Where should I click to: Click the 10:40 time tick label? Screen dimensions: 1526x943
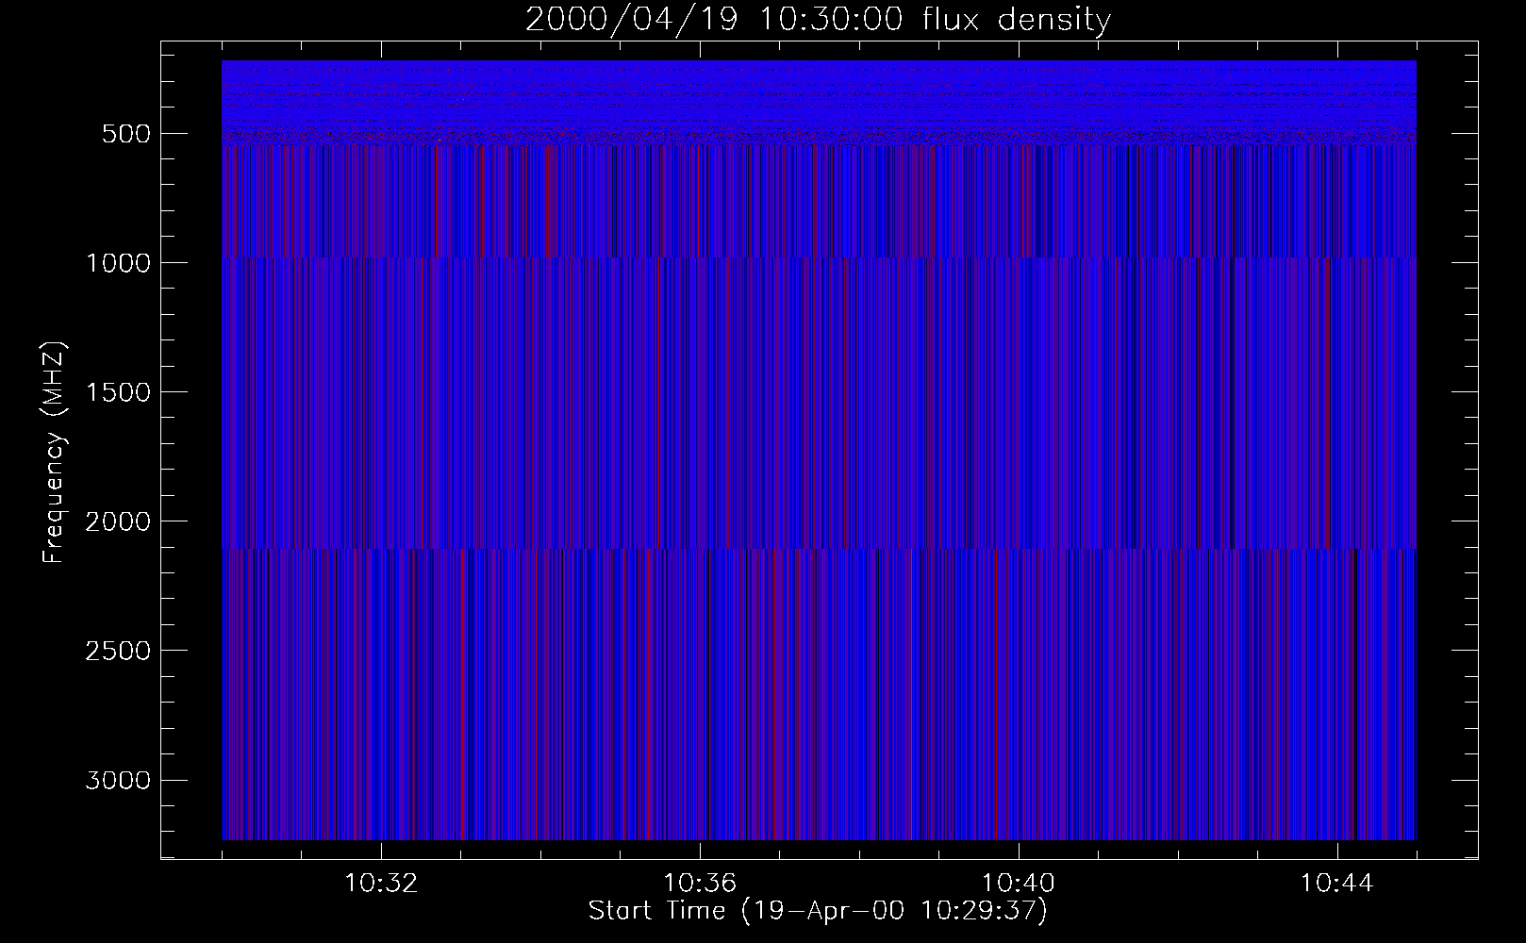click(1019, 884)
